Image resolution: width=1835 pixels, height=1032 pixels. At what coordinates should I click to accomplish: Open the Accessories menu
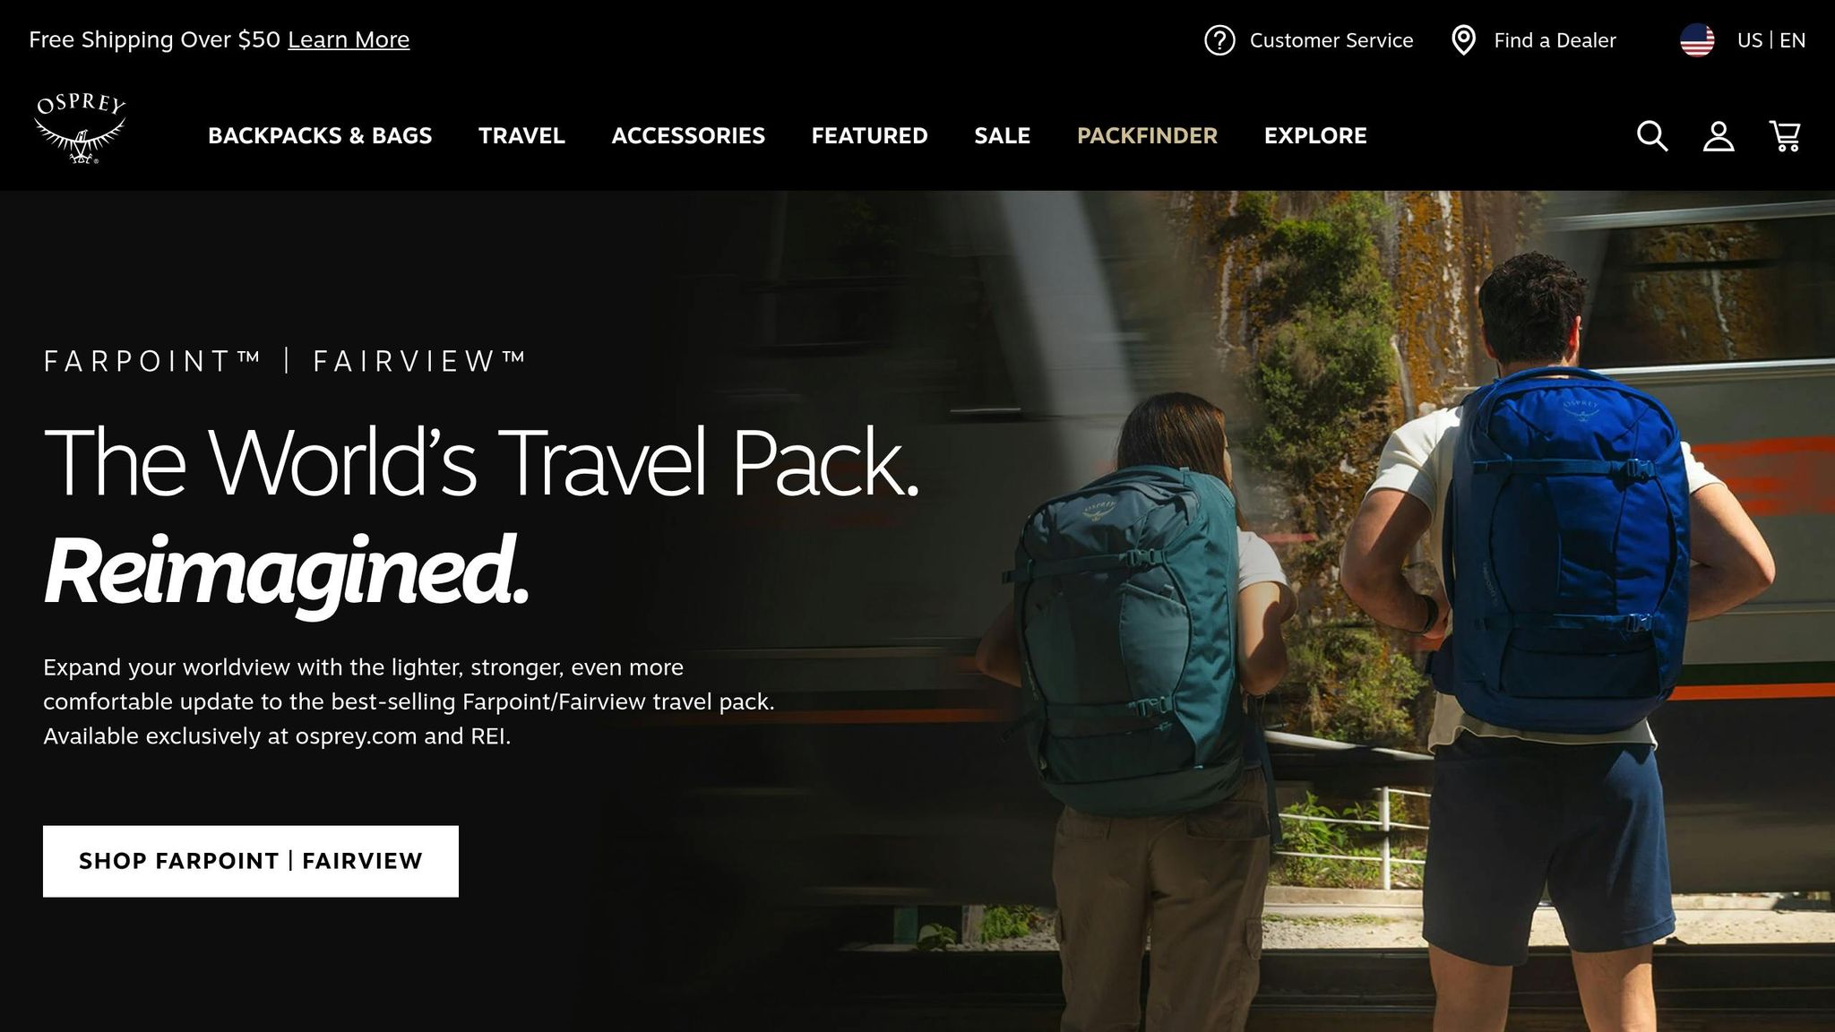pos(688,136)
